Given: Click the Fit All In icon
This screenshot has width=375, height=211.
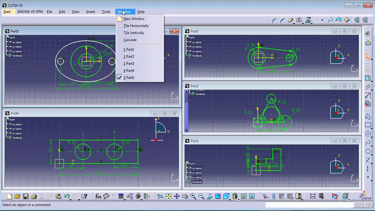Looking at the screenshot, I should point(168,196).
